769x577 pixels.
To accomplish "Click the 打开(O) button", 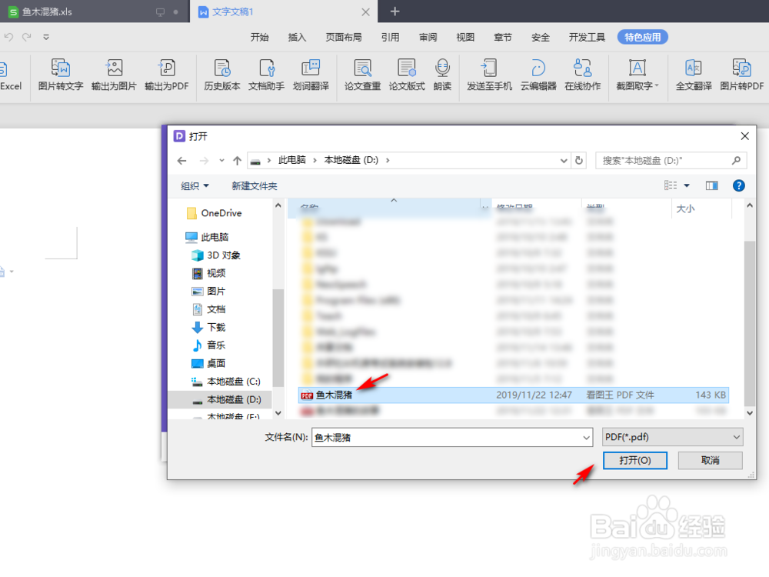I will pyautogui.click(x=634, y=460).
